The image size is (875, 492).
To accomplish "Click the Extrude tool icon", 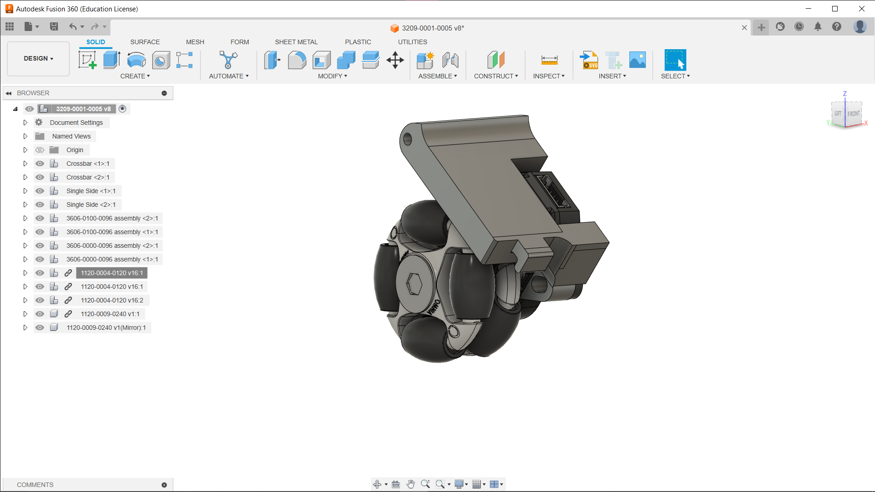I will [112, 60].
